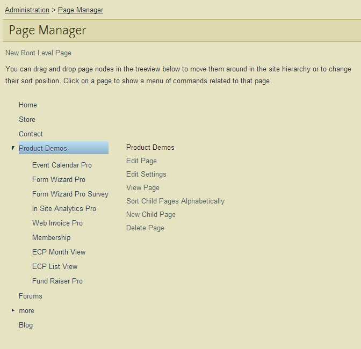Select Edit Page command
The height and width of the screenshot is (349, 361).
[141, 161]
